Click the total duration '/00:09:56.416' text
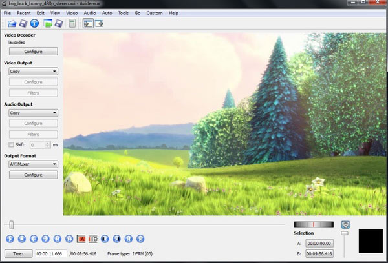This screenshot has width=388, height=263. click(x=83, y=253)
